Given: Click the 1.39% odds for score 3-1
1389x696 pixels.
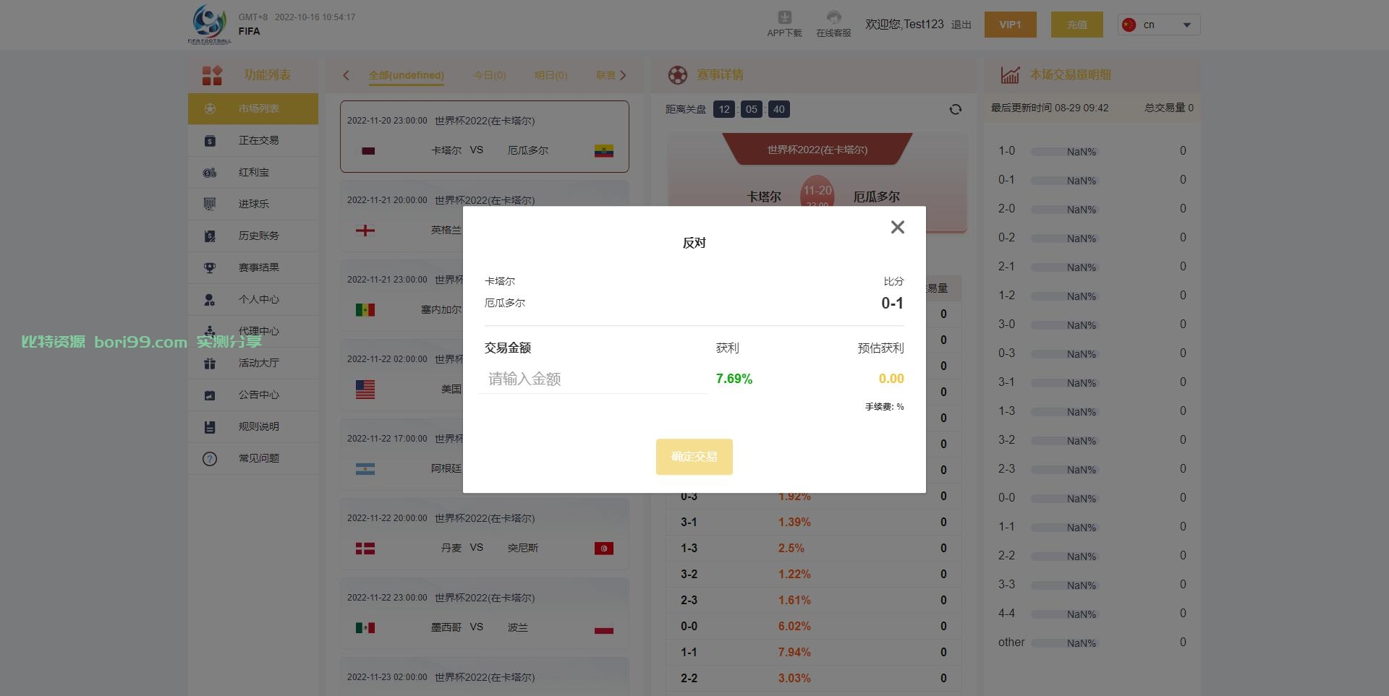Looking at the screenshot, I should (794, 522).
